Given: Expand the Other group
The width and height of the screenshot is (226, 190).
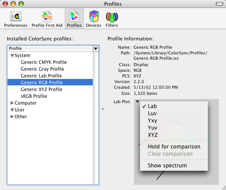Looking at the screenshot, I should pyautogui.click(x=12, y=116).
